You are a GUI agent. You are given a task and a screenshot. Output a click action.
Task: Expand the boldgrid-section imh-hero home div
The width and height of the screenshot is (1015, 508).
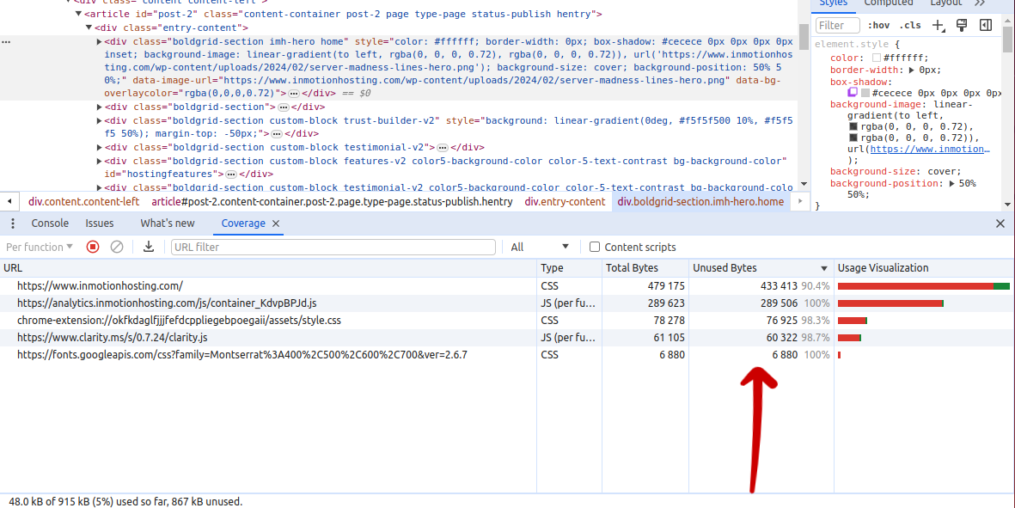[x=99, y=41]
